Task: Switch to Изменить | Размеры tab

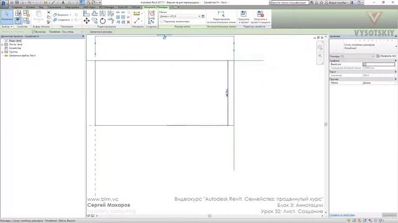Action: [156, 7]
